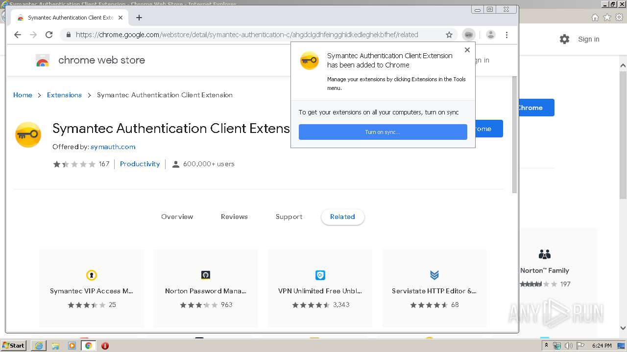627x352 pixels.
Task: Click the 167 ratings count
Action: pos(104,164)
